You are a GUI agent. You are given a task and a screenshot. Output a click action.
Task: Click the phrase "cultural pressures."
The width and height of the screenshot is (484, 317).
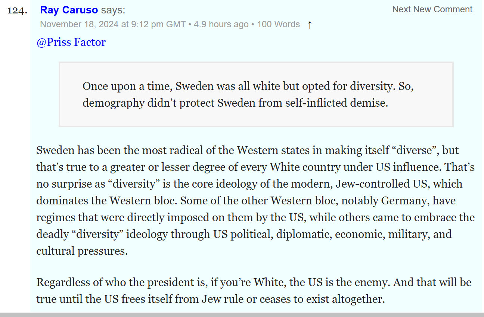click(82, 251)
